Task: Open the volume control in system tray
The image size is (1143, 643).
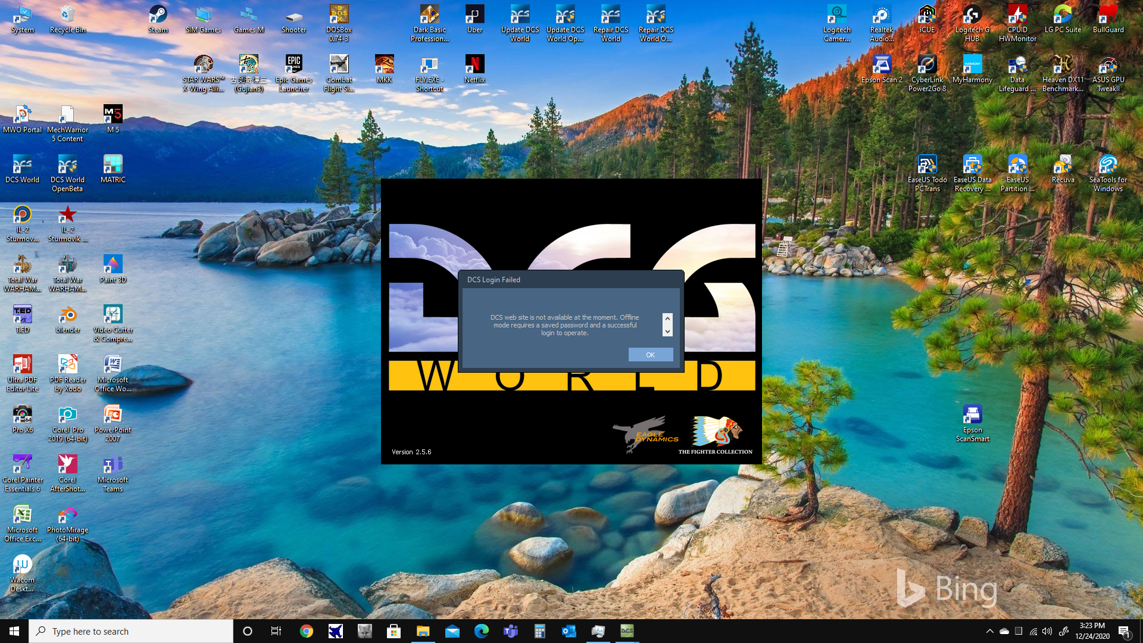Action: [x=1047, y=631]
